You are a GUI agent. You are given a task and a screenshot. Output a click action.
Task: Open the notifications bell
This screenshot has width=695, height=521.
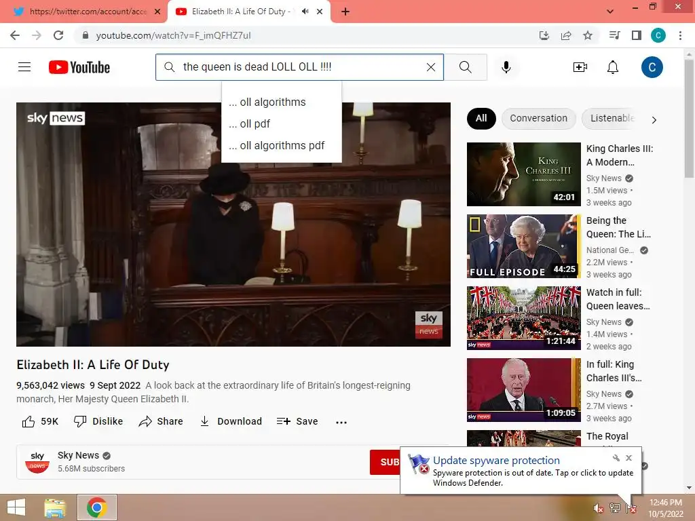pyautogui.click(x=613, y=67)
